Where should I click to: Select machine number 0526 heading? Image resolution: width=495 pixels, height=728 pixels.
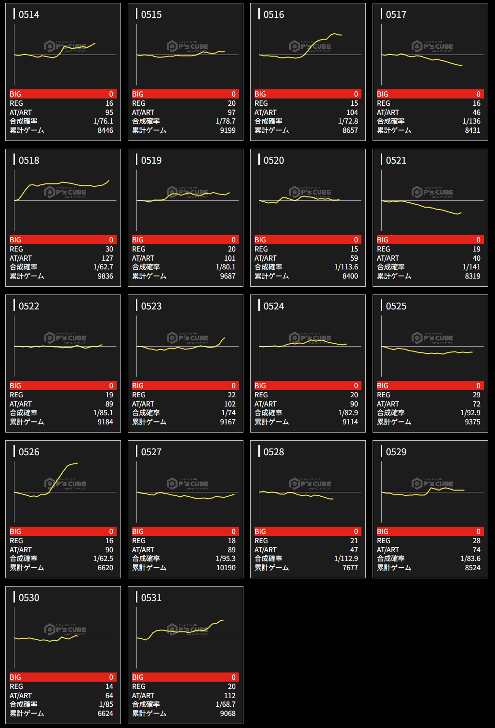click(x=29, y=452)
